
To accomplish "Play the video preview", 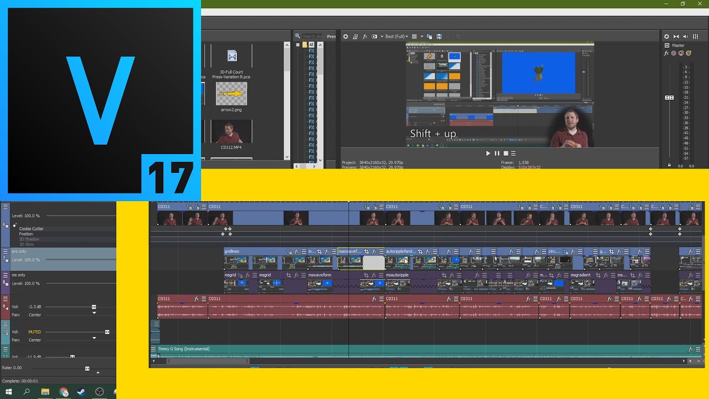I will 488,154.
